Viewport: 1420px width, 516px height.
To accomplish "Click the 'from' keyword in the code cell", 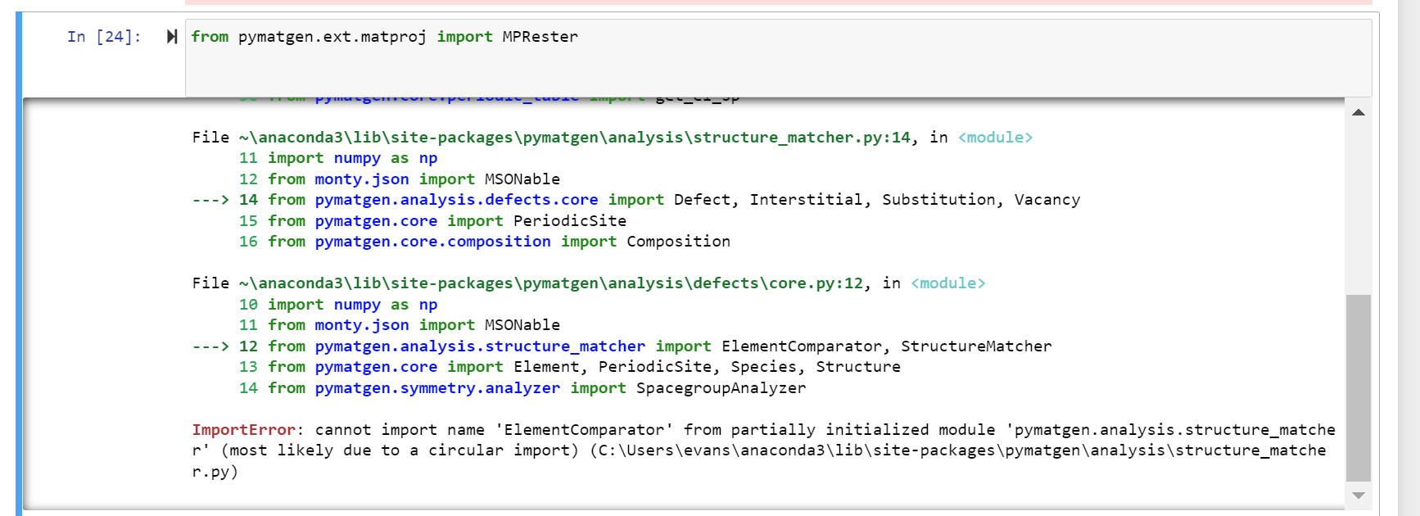I will pos(210,37).
